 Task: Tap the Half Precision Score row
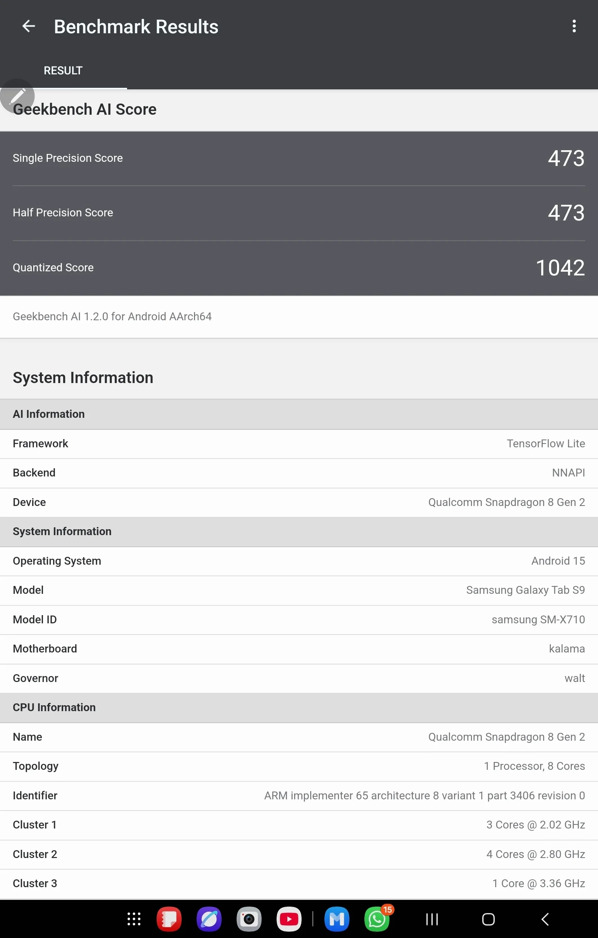tap(299, 213)
